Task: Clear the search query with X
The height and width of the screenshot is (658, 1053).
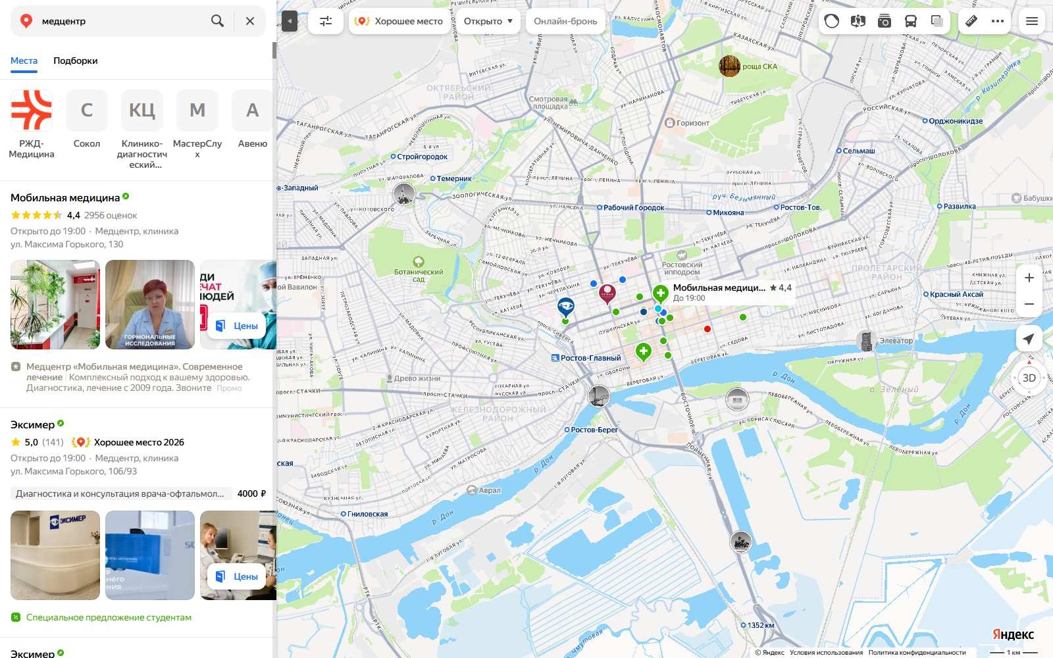Action: [x=250, y=21]
